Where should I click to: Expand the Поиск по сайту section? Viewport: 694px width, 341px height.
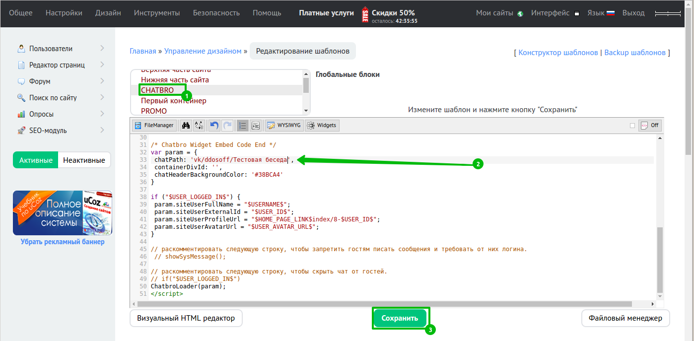click(102, 97)
